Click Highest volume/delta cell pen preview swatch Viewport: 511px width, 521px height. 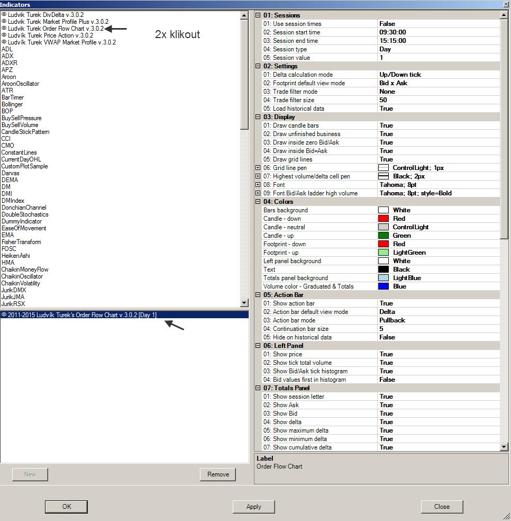(x=384, y=176)
